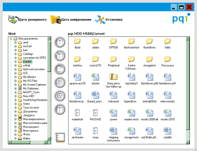Click the encrypt lock button with arrow
The height and width of the screenshot is (151, 197).
(59, 42)
